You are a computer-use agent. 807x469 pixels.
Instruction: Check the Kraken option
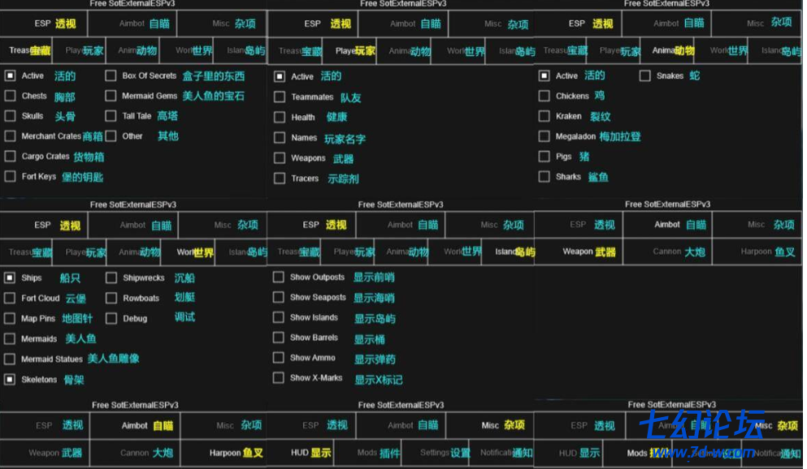544,116
